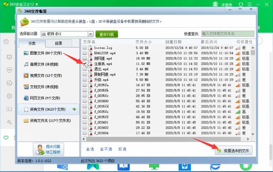Click the file icon of f_0035fd
This screenshot has height=172, width=273.
90,107
